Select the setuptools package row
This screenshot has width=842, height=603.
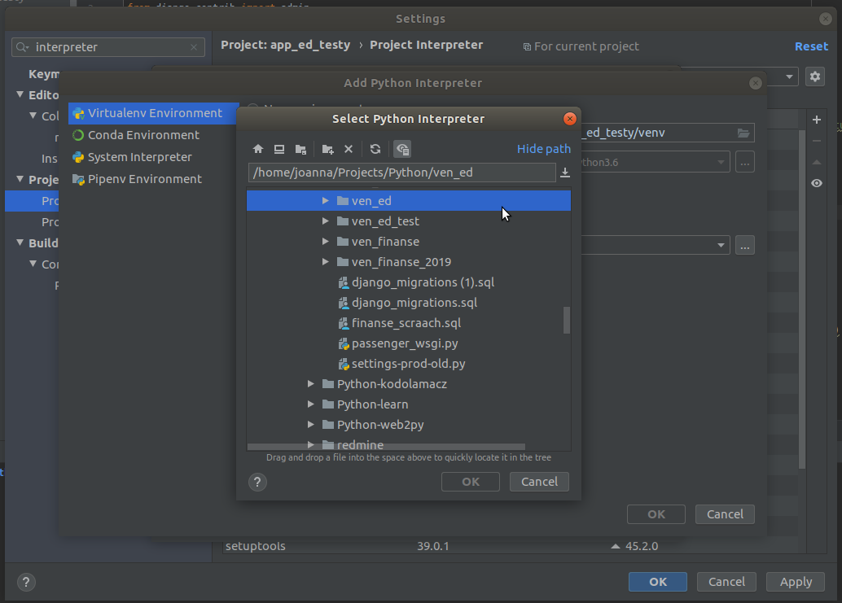point(510,546)
